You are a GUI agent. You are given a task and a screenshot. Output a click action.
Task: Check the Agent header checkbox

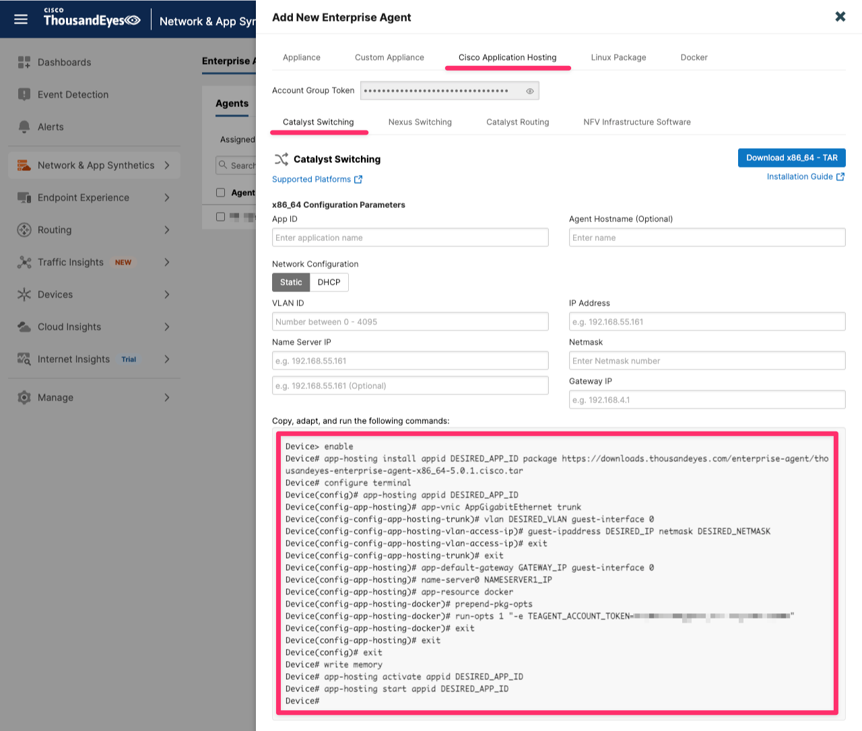[220, 193]
